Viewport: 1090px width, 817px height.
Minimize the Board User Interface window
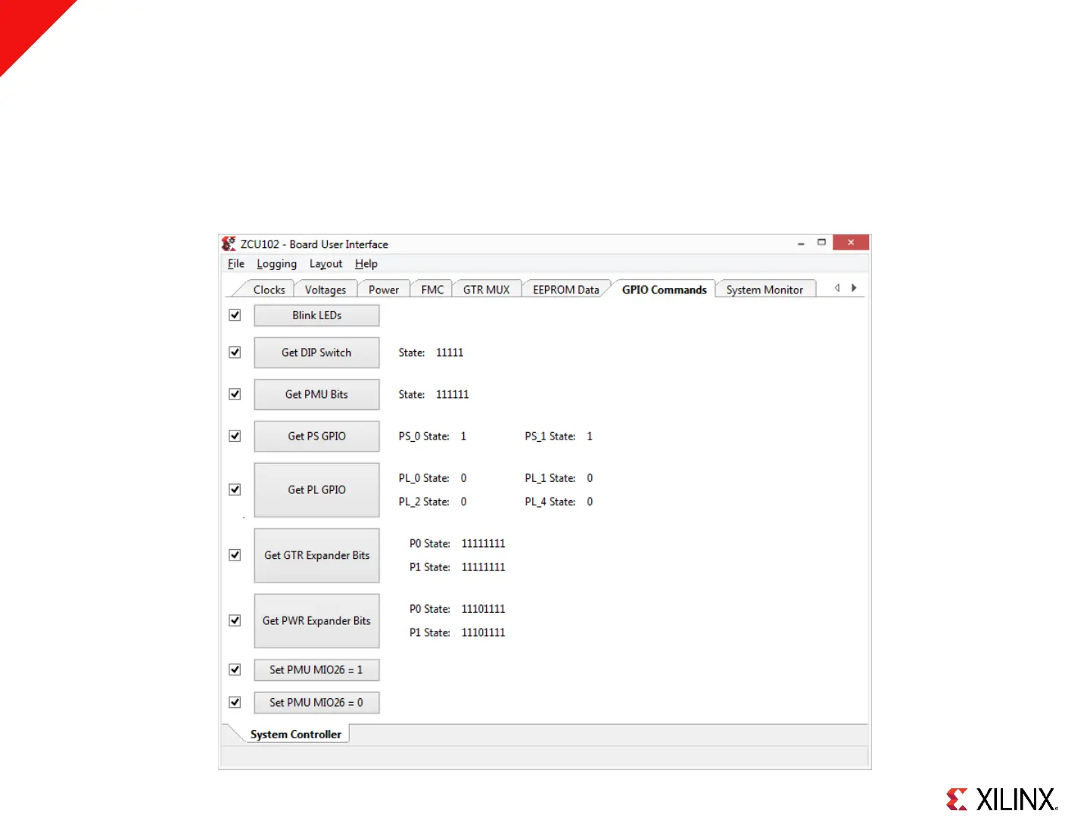(801, 244)
